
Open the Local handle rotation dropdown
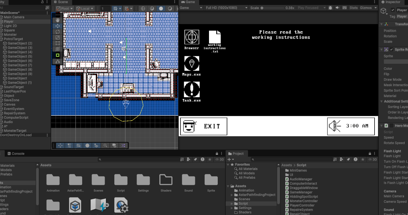pos(85,8)
